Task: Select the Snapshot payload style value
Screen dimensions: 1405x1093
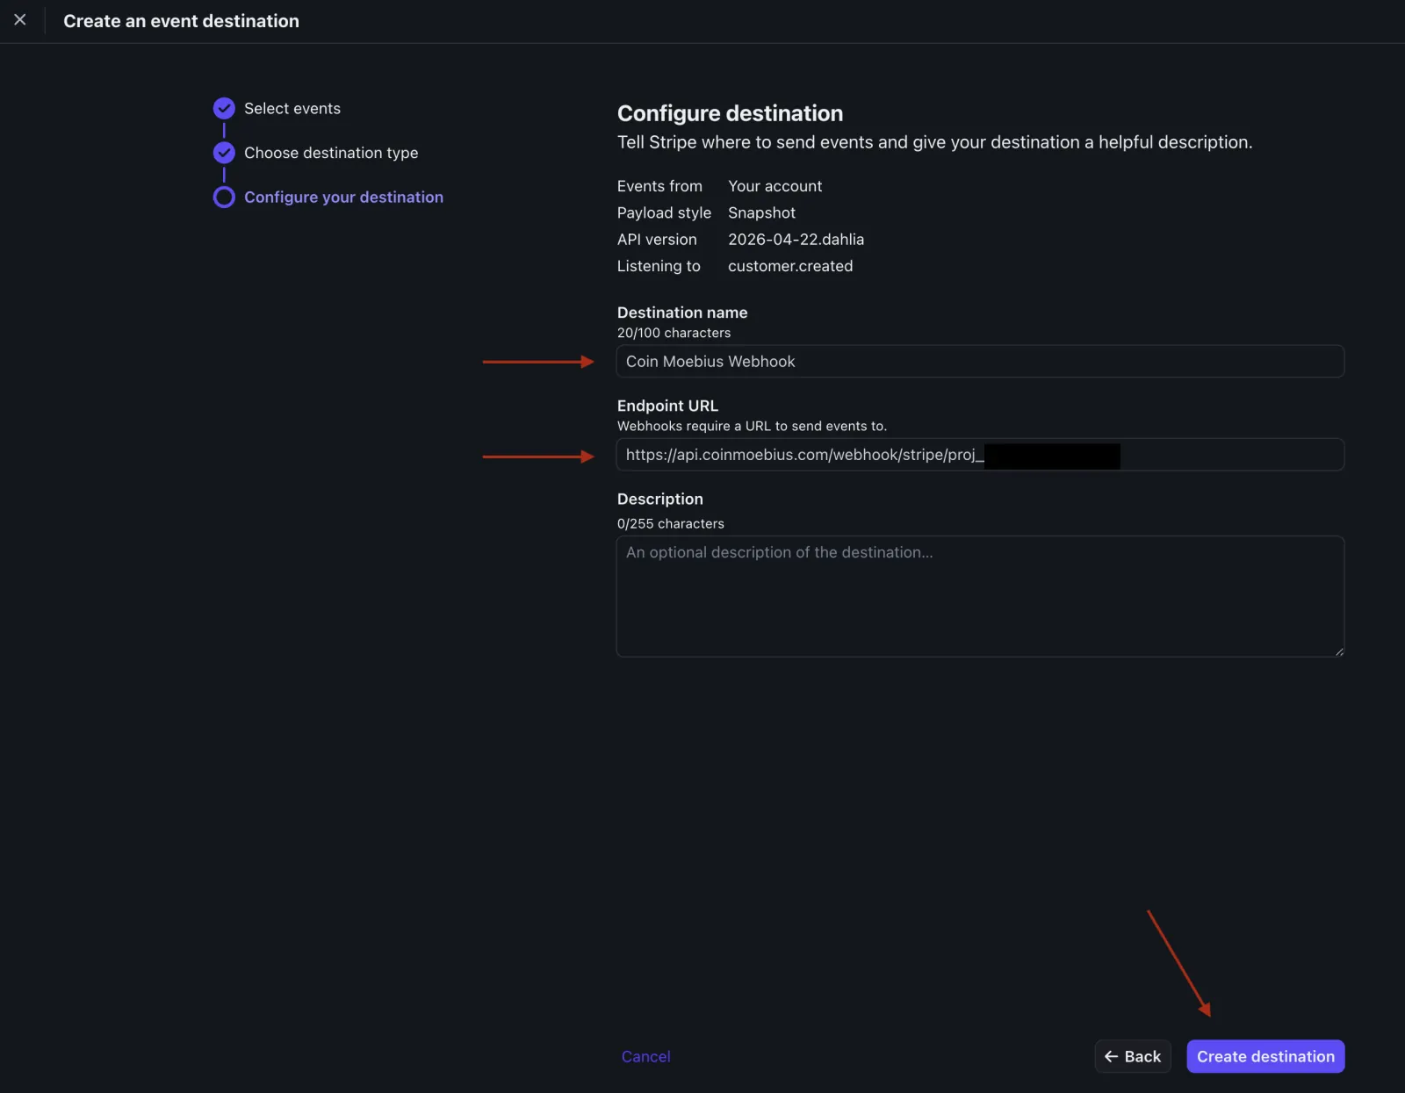Action: [761, 212]
